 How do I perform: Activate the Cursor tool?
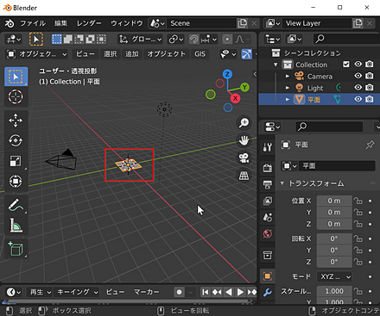coord(16,96)
